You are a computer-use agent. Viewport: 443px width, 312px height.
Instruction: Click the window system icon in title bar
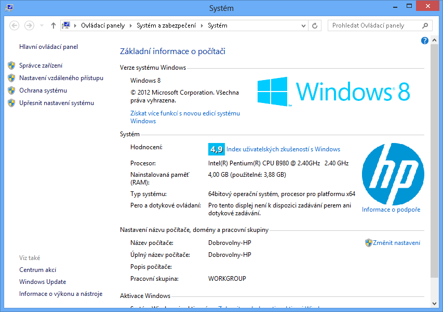[x=9, y=8]
